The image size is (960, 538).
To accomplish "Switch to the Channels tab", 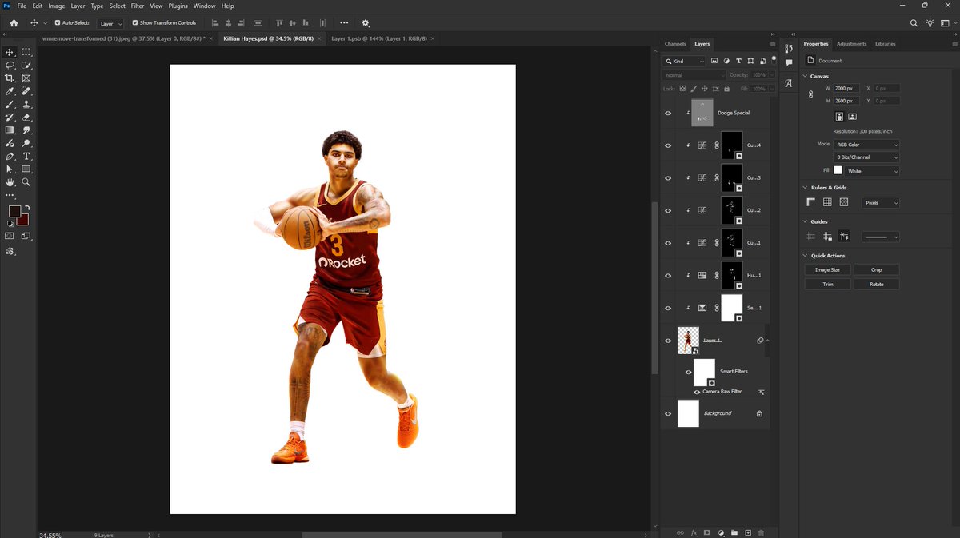I will tap(675, 44).
